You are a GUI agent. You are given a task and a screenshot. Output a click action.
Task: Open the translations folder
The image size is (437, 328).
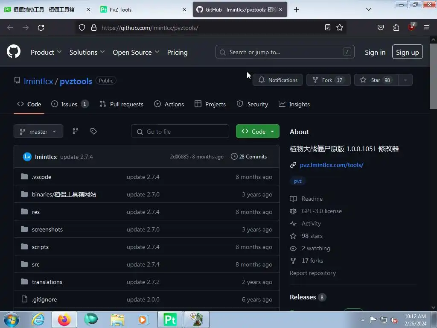47,282
